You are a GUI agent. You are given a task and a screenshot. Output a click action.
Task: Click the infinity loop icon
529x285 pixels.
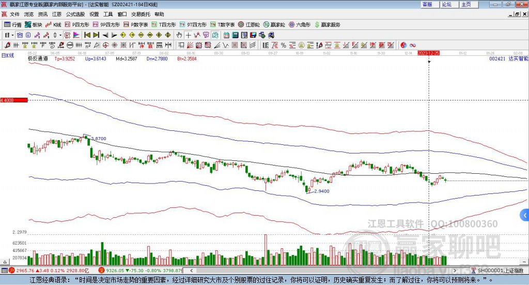(413, 45)
